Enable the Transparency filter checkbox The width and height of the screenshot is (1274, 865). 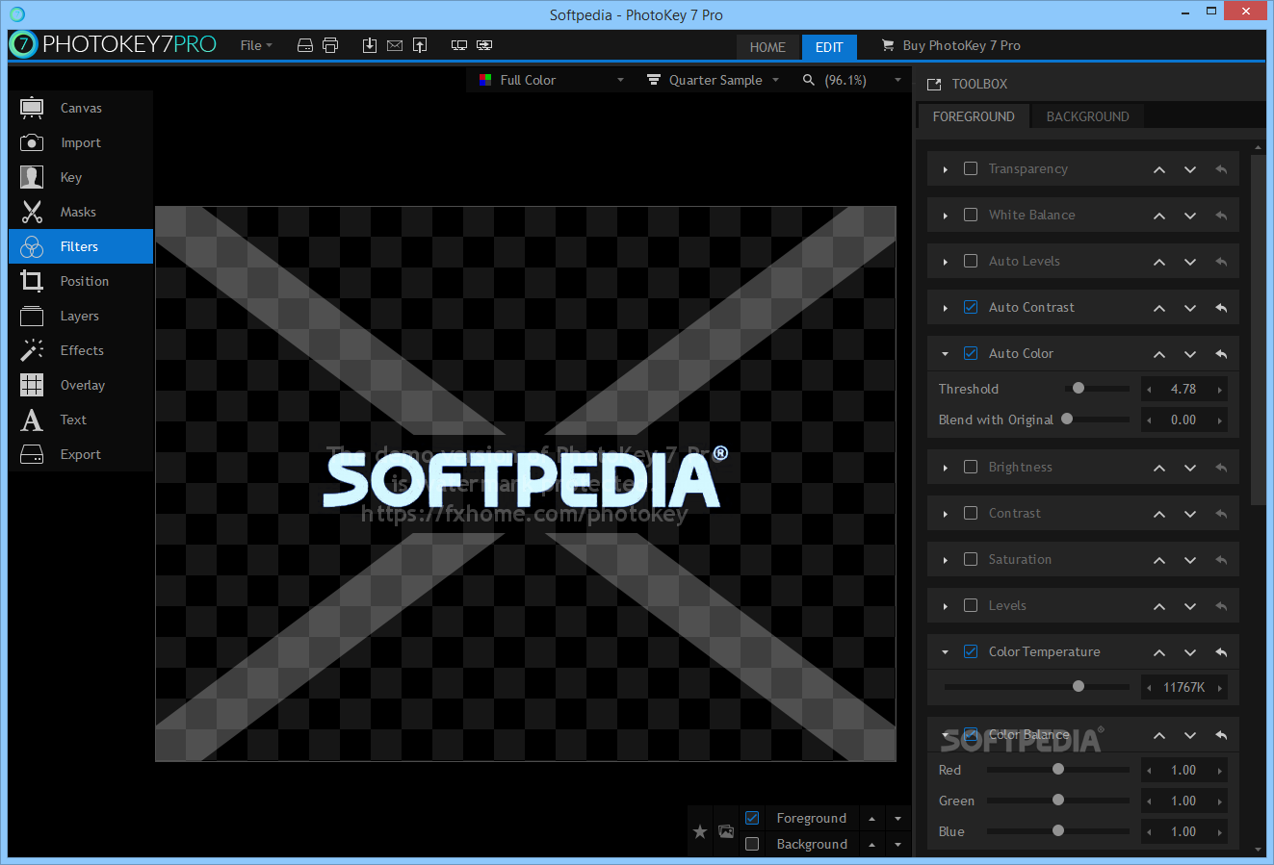971,168
